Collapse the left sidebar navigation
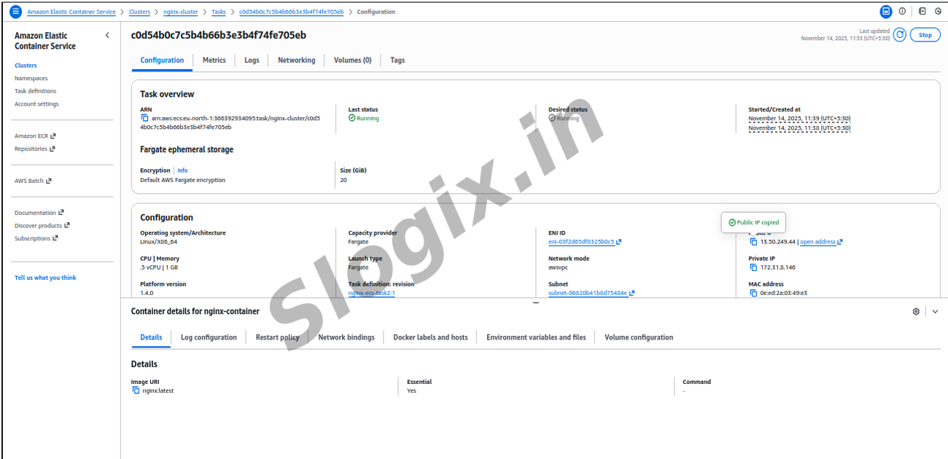This screenshot has height=459, width=948. coord(107,36)
